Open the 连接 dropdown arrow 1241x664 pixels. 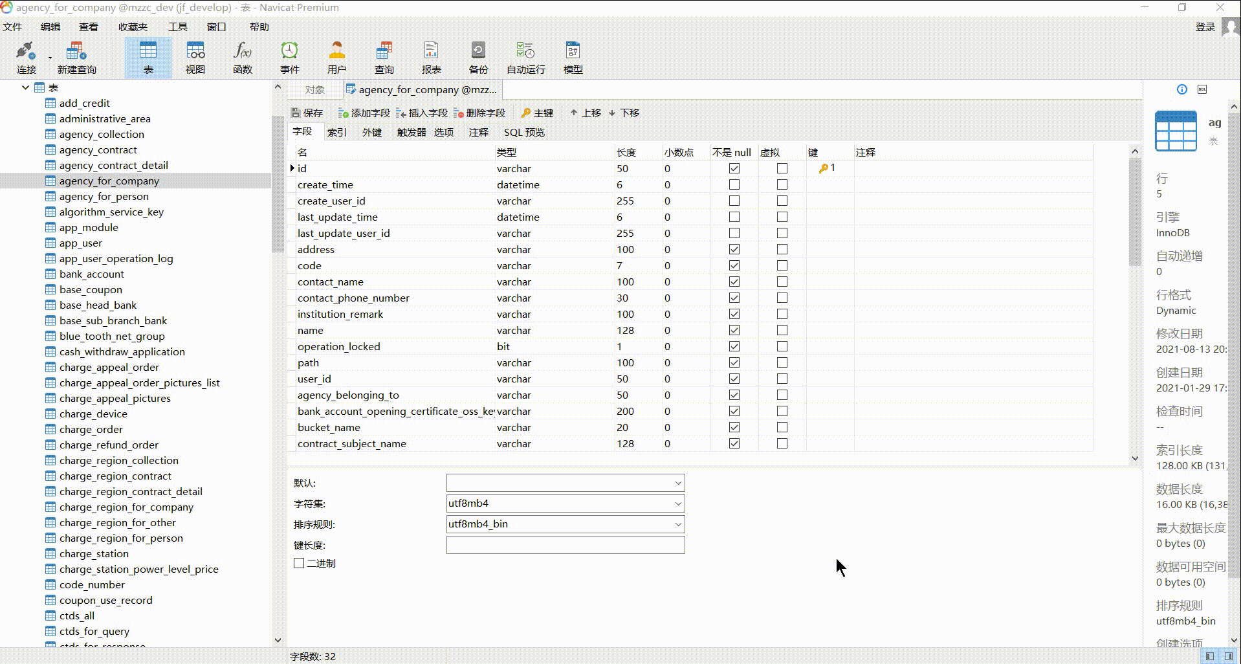click(50, 58)
